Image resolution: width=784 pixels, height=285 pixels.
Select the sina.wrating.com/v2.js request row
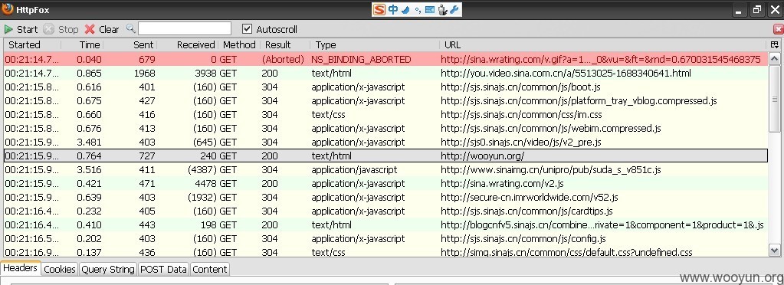385,183
